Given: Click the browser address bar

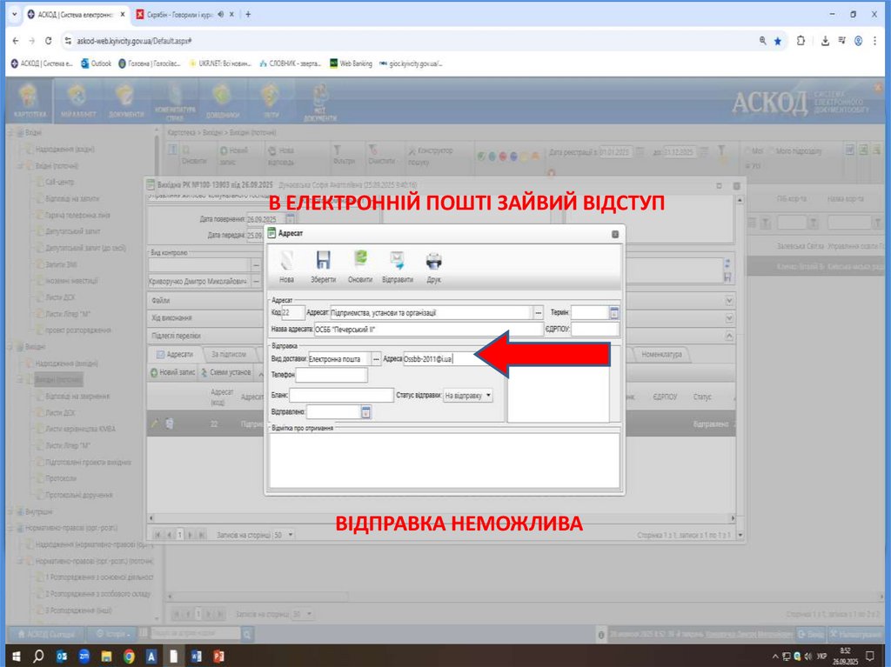Looking at the screenshot, I should pyautogui.click(x=409, y=41).
